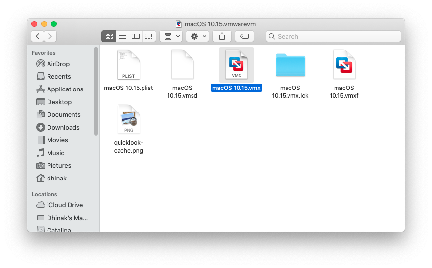Go back using the back arrow

37,36
